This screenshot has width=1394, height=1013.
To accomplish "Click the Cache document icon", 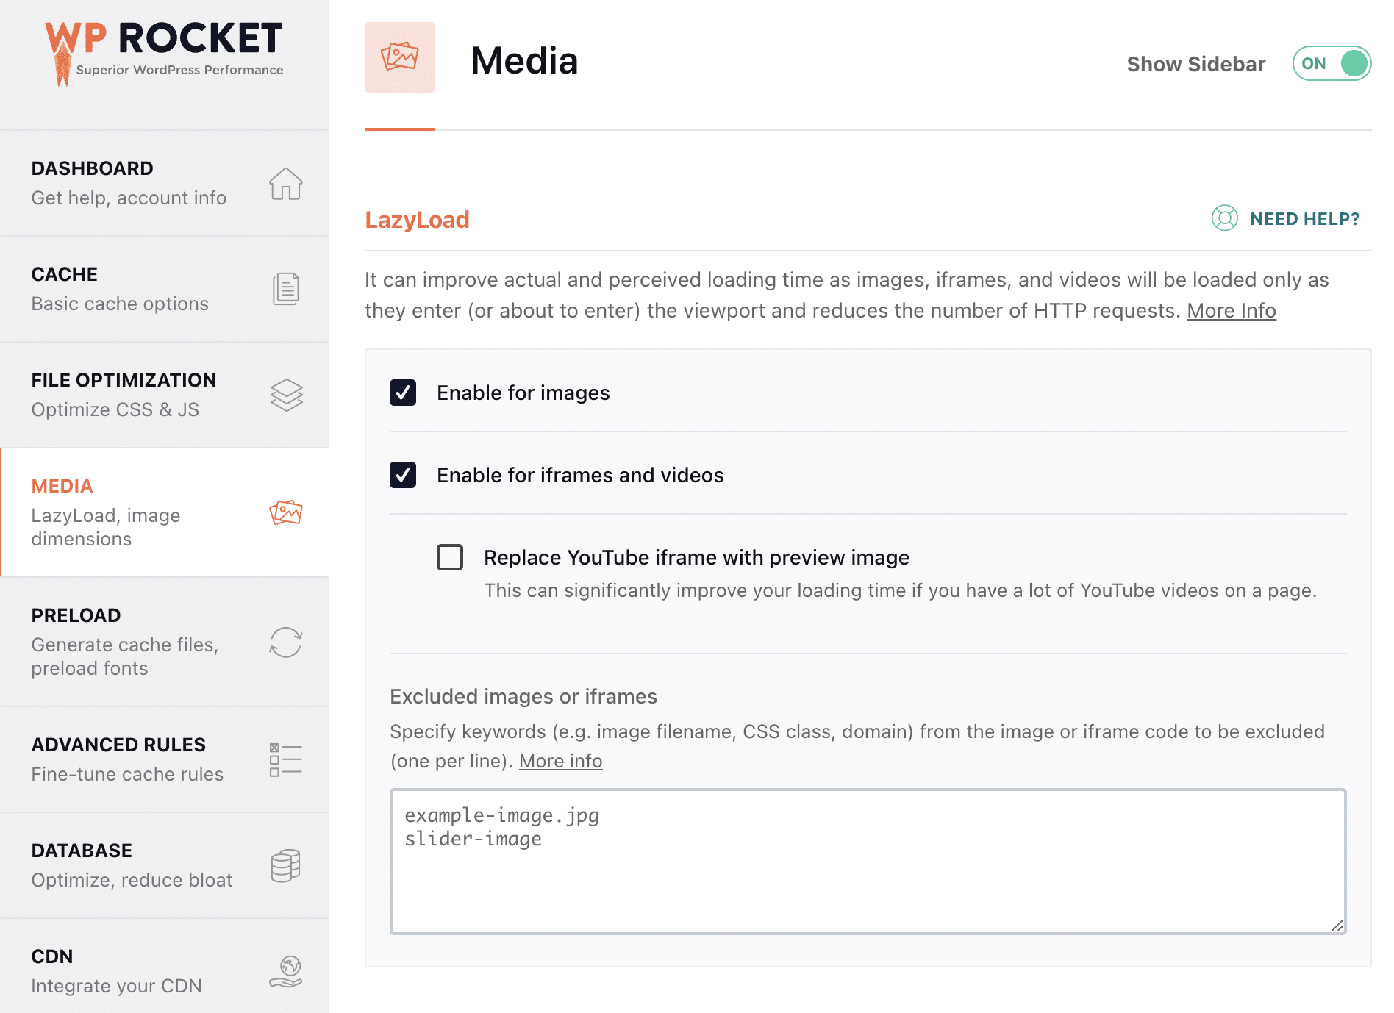I will point(285,289).
